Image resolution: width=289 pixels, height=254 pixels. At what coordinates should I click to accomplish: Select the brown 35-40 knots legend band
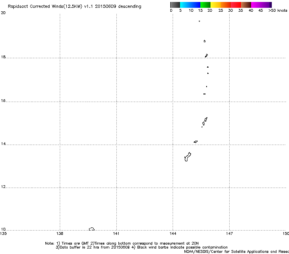pos(246,5)
